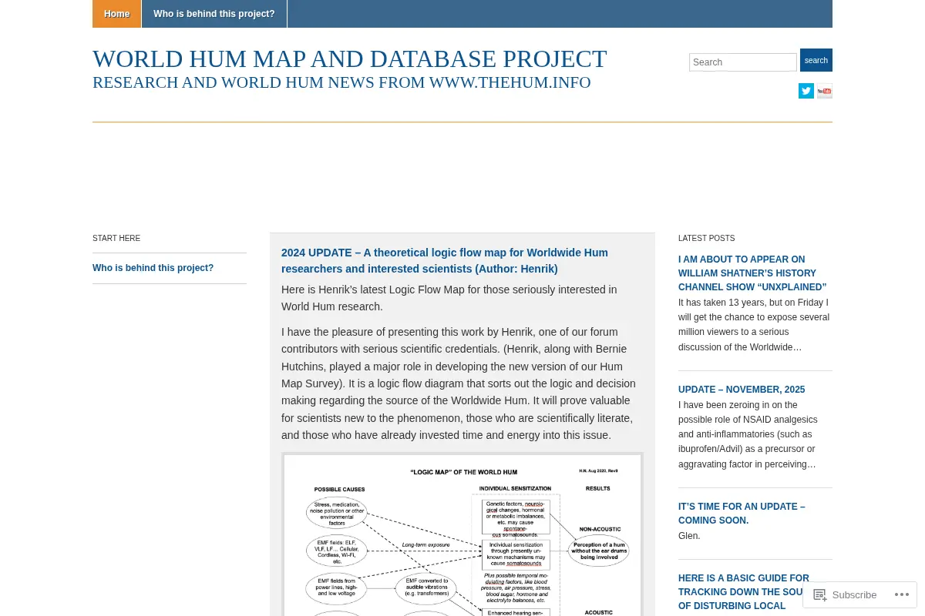Open sidebar link 'Who is behind this project?'
Screen dimensions: 925x616
(153, 268)
